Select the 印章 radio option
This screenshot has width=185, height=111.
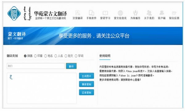coord(35,56)
